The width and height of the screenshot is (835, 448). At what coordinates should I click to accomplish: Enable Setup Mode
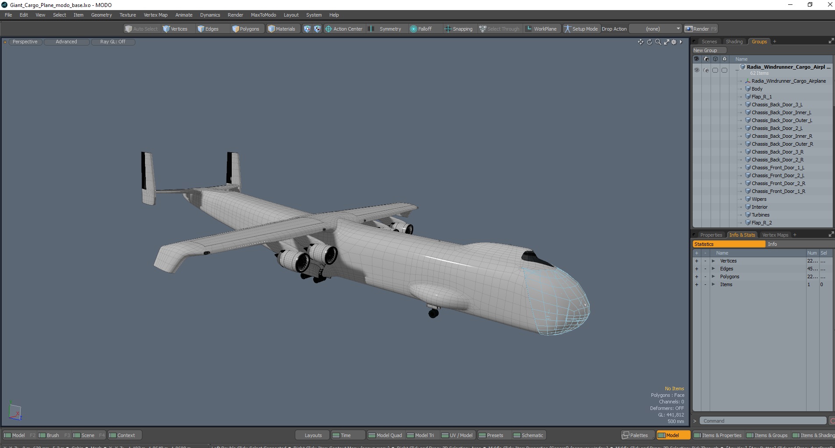(581, 29)
